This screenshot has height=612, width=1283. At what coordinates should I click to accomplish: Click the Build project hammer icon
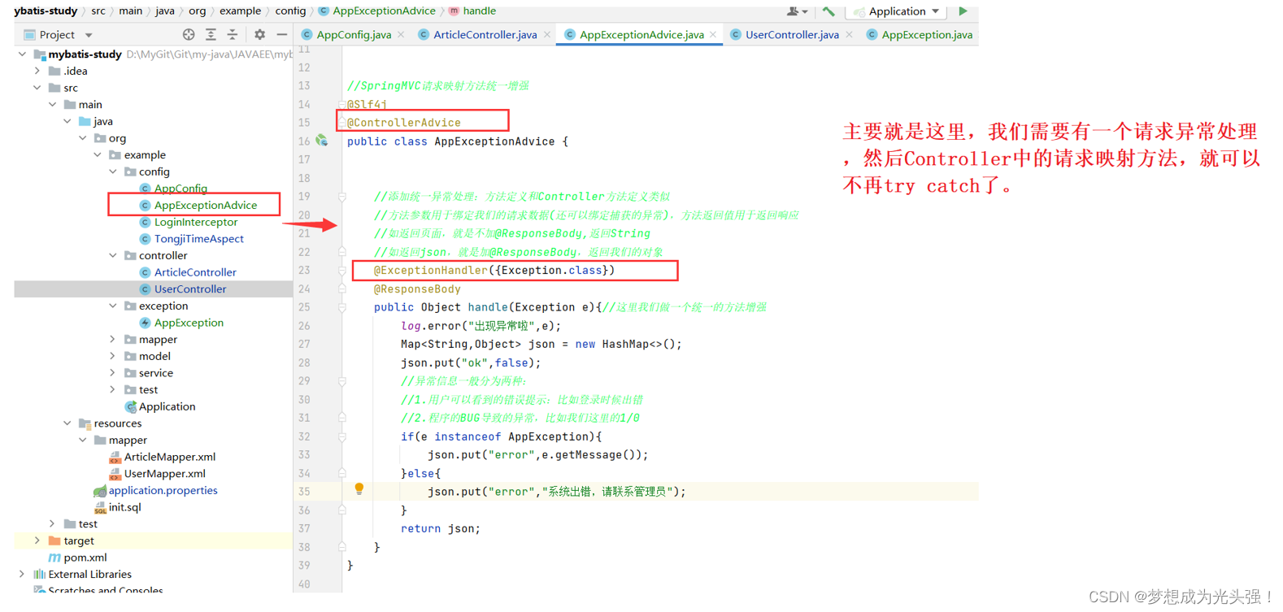829,11
